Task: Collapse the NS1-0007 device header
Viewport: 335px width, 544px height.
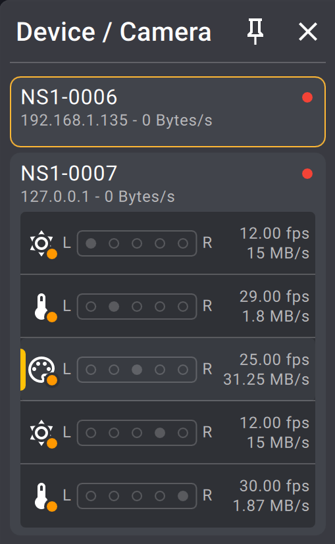Action: [168, 183]
